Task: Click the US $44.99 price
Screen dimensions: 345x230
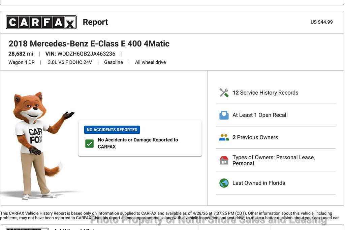Action: click(x=321, y=22)
